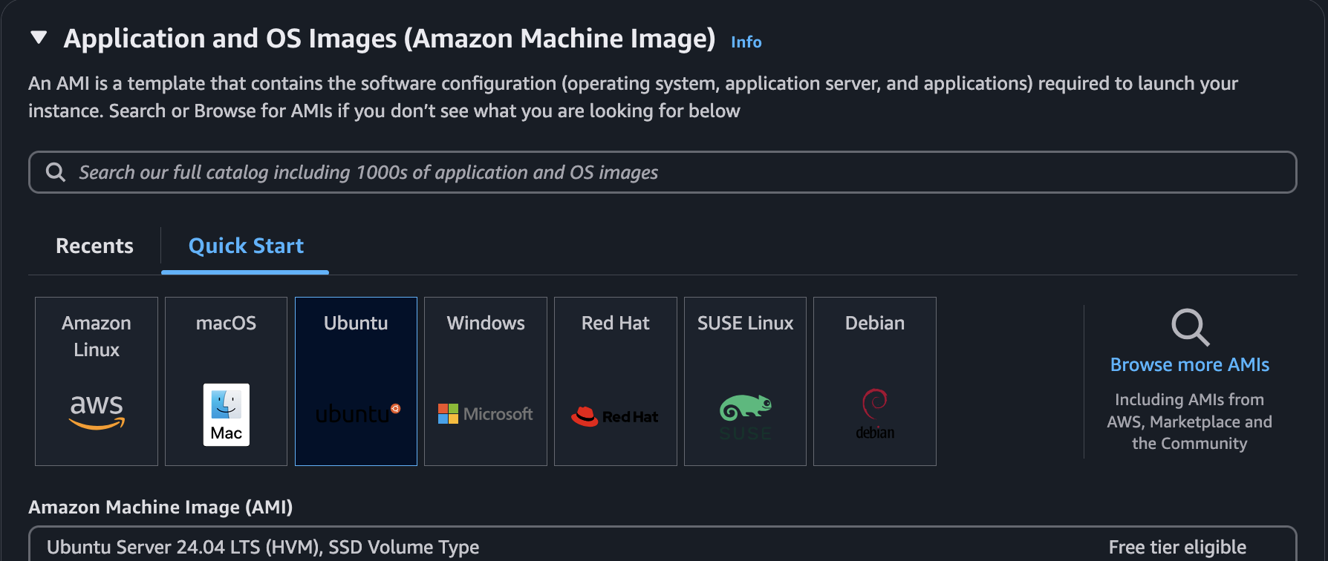
Task: Select the Red Hat logo tile
Action: [616, 381]
